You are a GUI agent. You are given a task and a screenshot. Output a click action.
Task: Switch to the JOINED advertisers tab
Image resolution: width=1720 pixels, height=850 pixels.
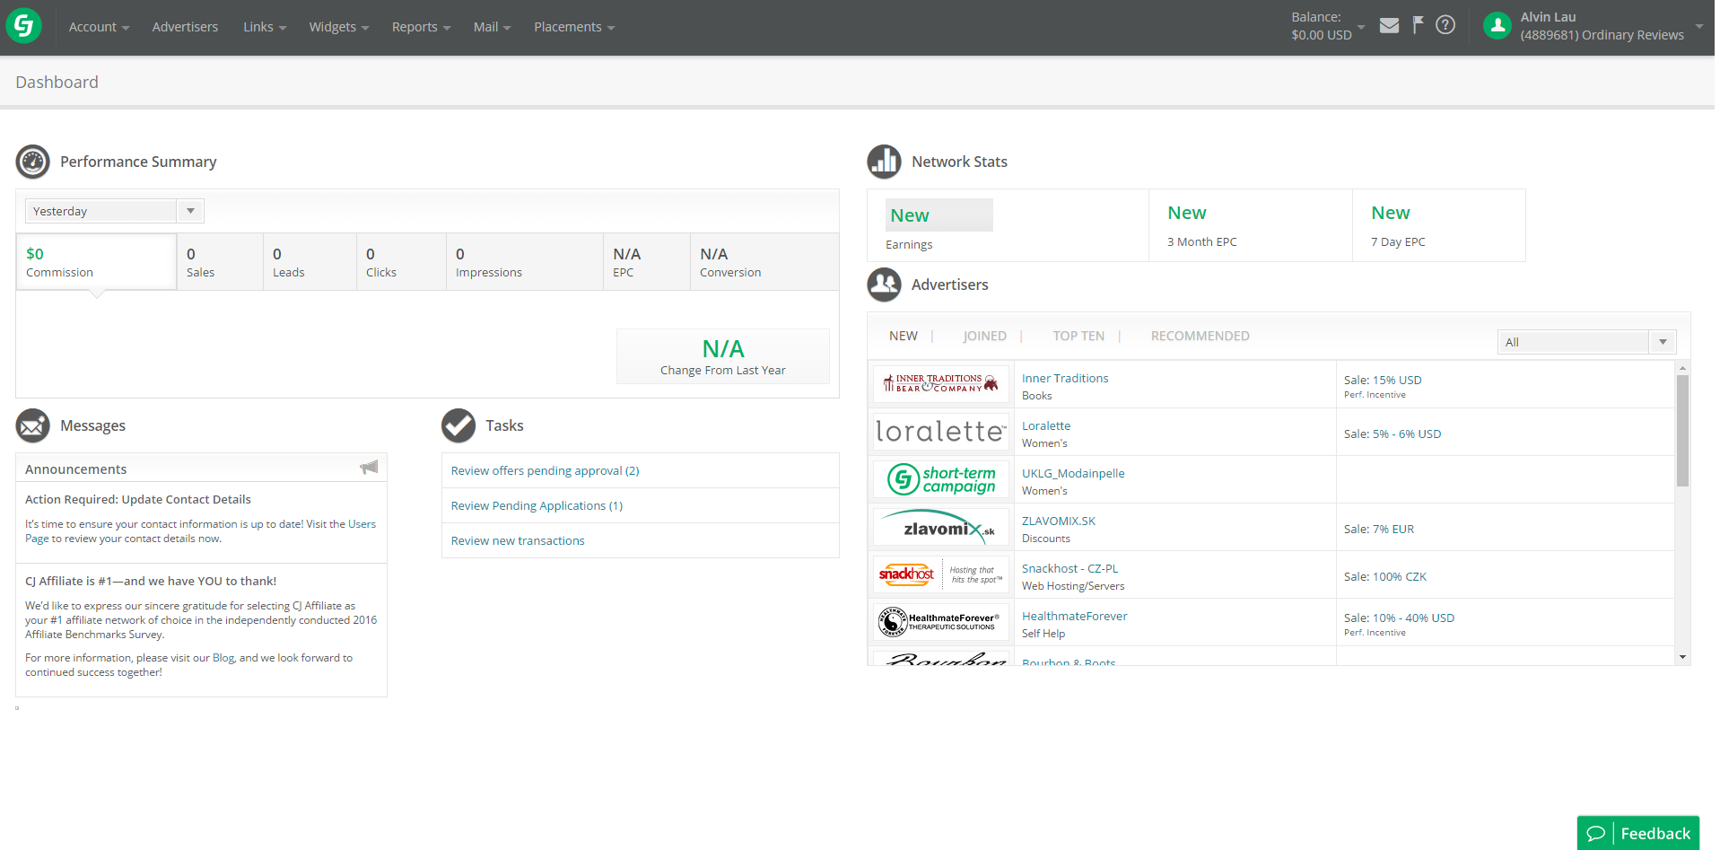click(984, 336)
